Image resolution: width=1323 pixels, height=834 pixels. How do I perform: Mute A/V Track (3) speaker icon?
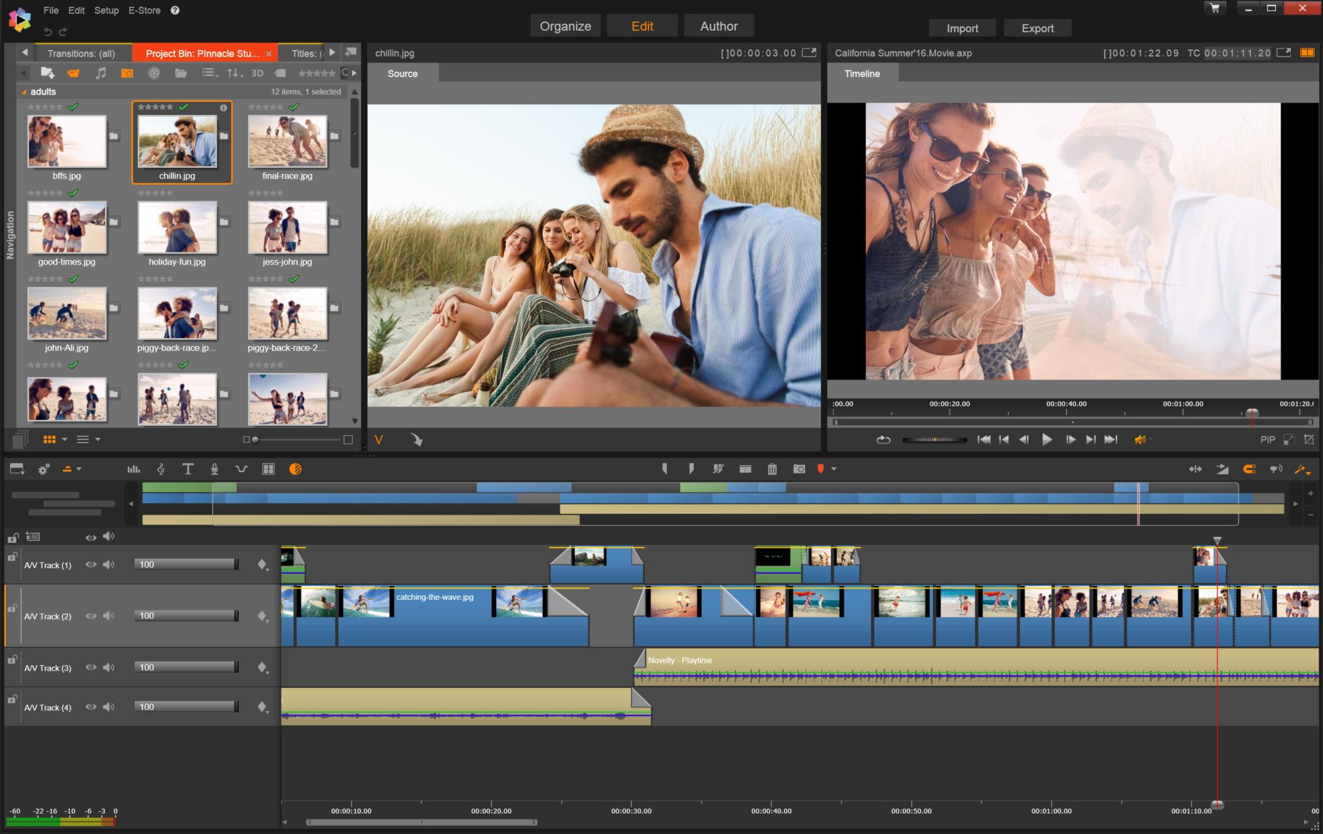[109, 667]
